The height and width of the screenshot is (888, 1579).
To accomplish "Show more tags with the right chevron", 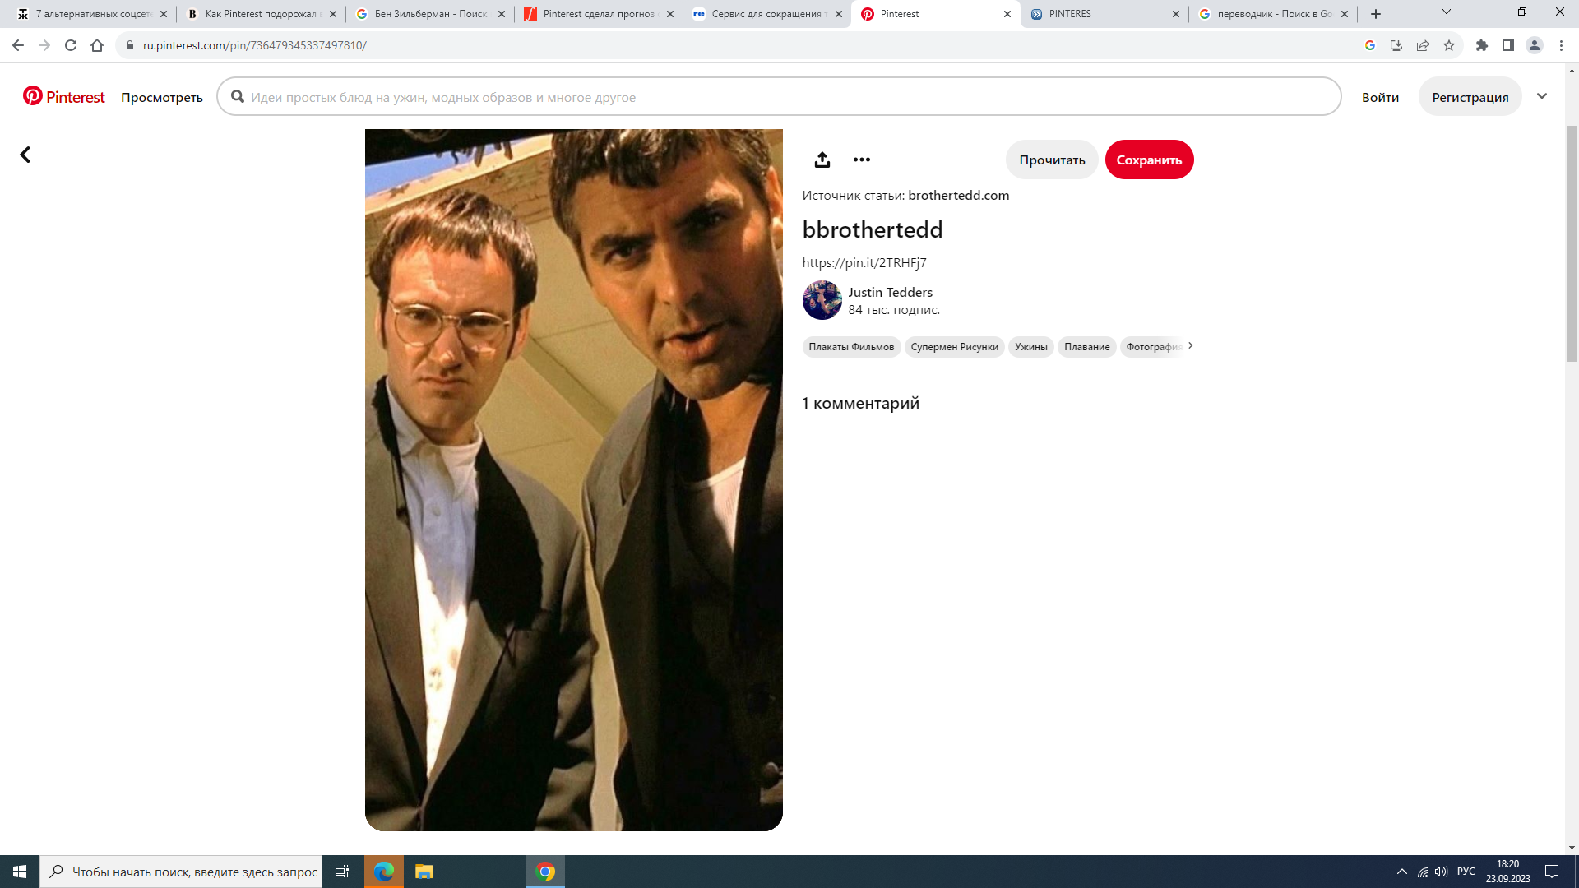I will point(1190,345).
